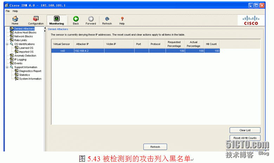Click the Active Host Blocks icon

(x=12, y=32)
